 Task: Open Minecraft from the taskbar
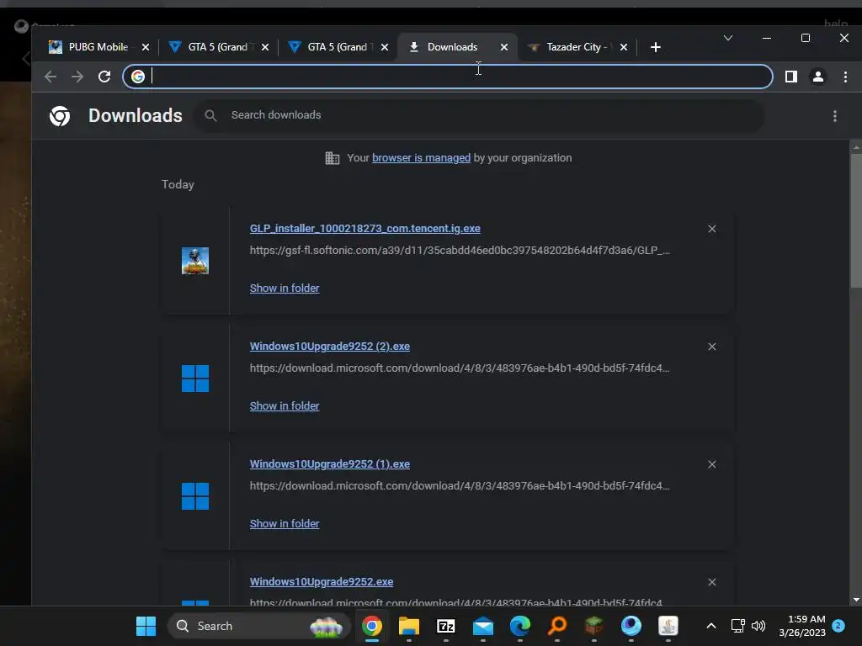tap(593, 626)
